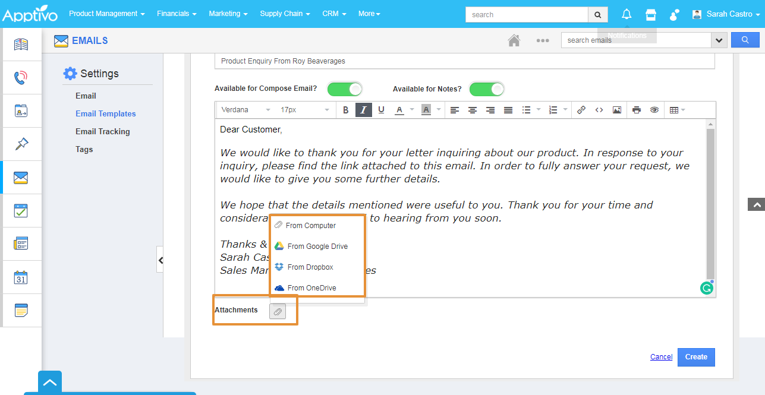Open the source code view icon
The height and width of the screenshot is (395, 765).
tap(599, 110)
